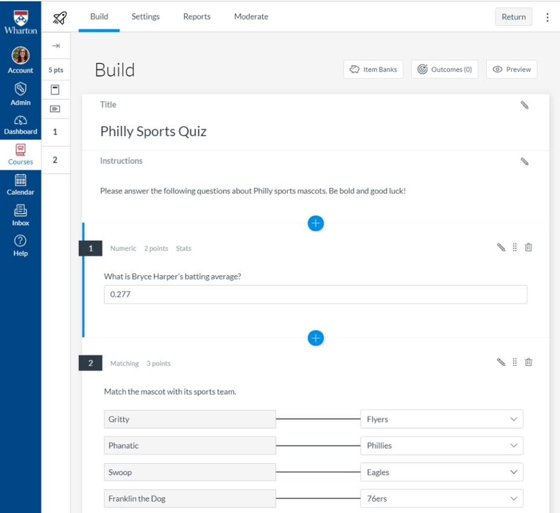Edit question 1 with pencil icon
Screen dimensions: 560x513
[501, 247]
